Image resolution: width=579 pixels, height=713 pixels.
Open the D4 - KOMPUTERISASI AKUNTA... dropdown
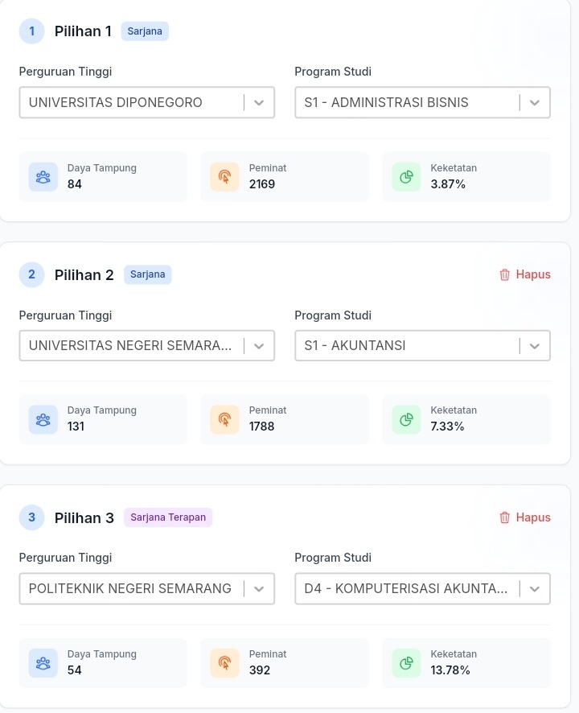(422, 588)
